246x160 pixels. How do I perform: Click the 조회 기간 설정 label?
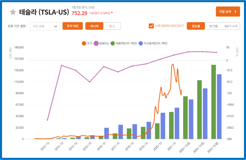17,26
